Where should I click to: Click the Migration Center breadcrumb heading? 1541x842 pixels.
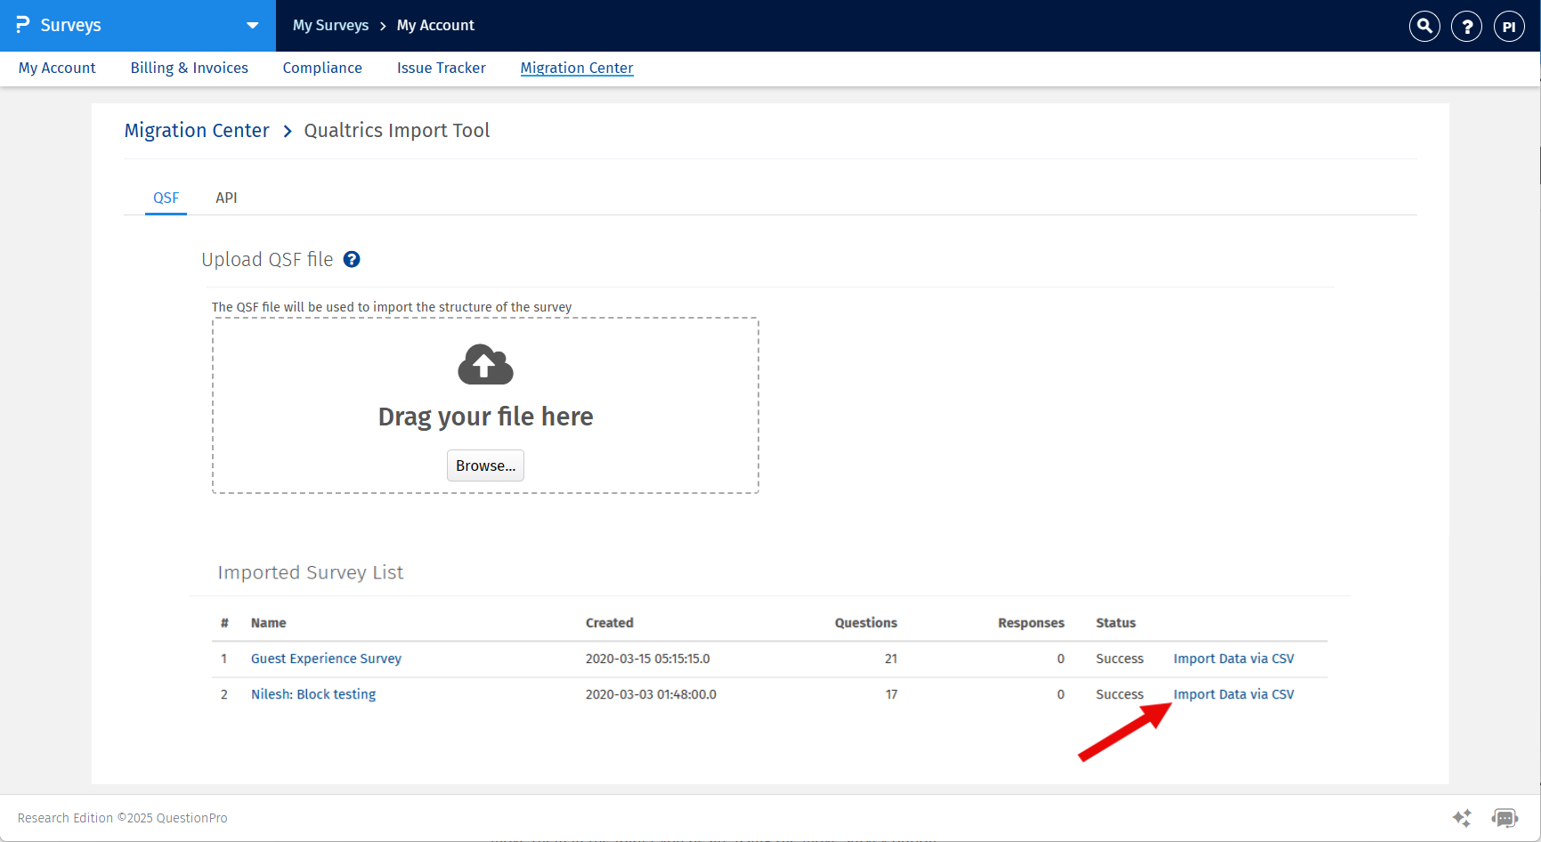pyautogui.click(x=197, y=131)
